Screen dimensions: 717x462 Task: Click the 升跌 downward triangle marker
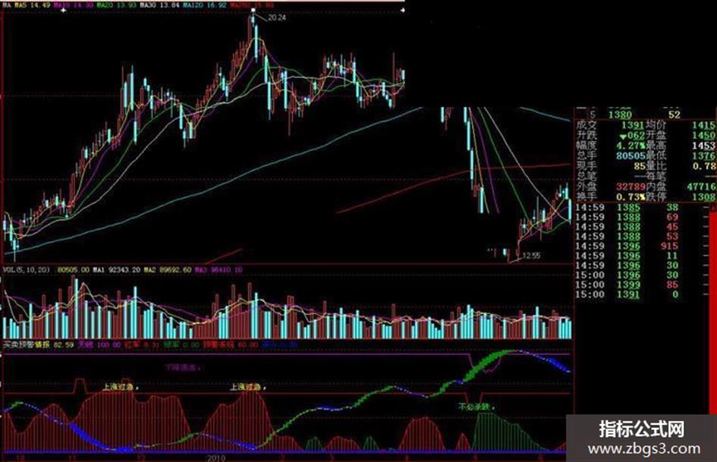click(x=622, y=137)
